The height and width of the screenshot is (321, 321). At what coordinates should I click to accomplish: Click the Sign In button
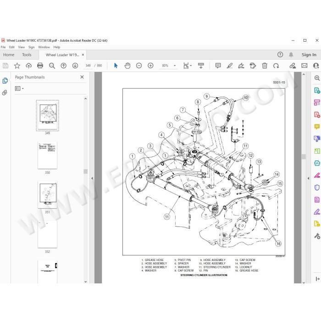click(309, 55)
